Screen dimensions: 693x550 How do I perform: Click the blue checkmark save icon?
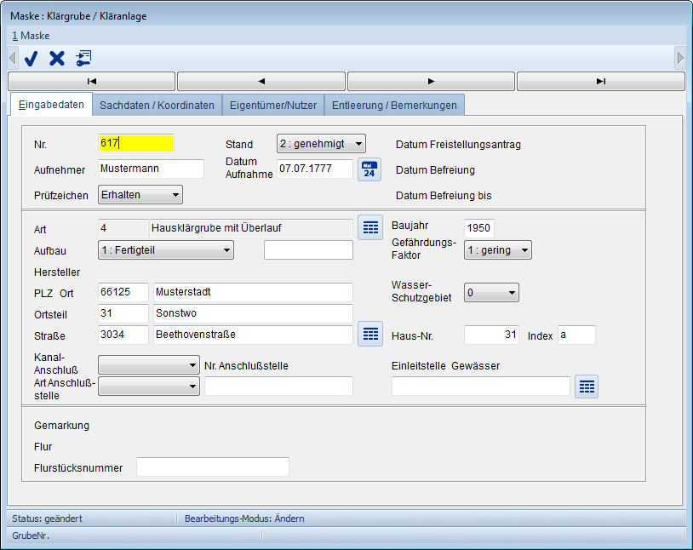(x=31, y=58)
